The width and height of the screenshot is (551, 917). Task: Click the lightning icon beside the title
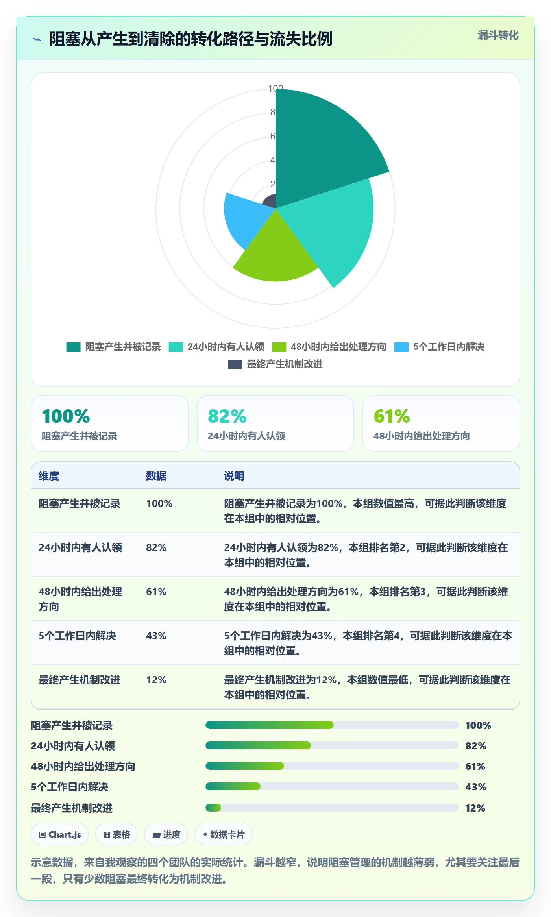37,39
